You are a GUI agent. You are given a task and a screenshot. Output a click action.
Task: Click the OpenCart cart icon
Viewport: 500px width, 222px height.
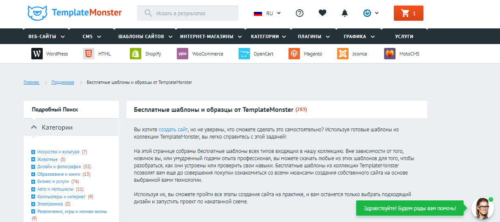pos(244,54)
